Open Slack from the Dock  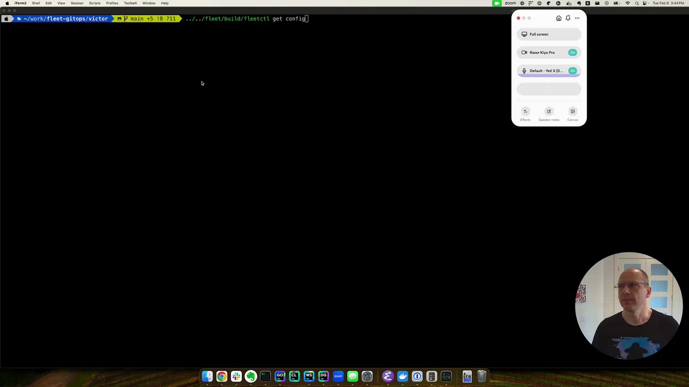click(x=236, y=376)
